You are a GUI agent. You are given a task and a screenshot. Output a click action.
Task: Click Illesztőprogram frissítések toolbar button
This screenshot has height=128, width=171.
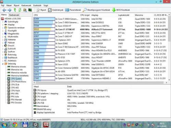96,10
